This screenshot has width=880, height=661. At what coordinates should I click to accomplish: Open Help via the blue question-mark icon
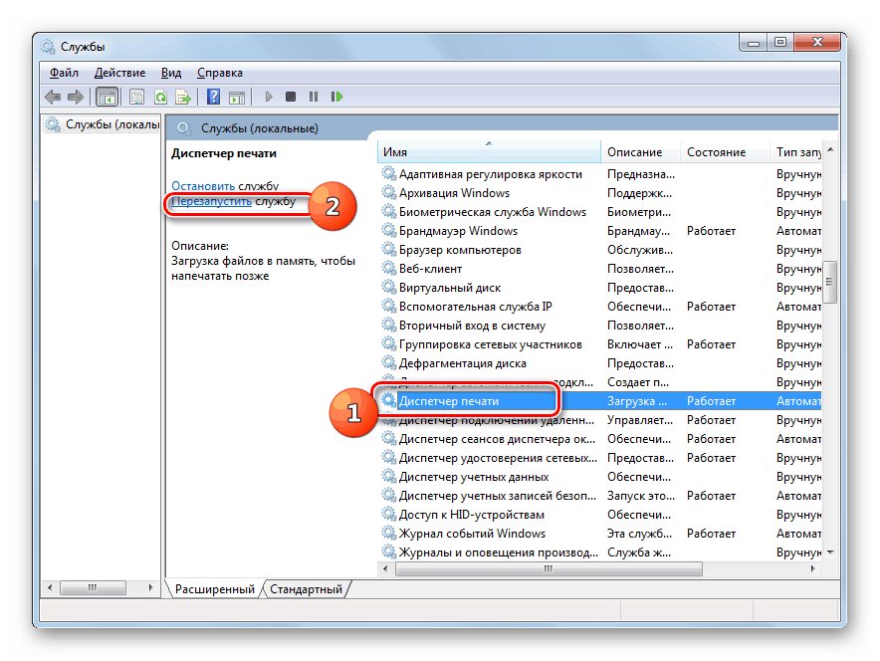coord(213,97)
